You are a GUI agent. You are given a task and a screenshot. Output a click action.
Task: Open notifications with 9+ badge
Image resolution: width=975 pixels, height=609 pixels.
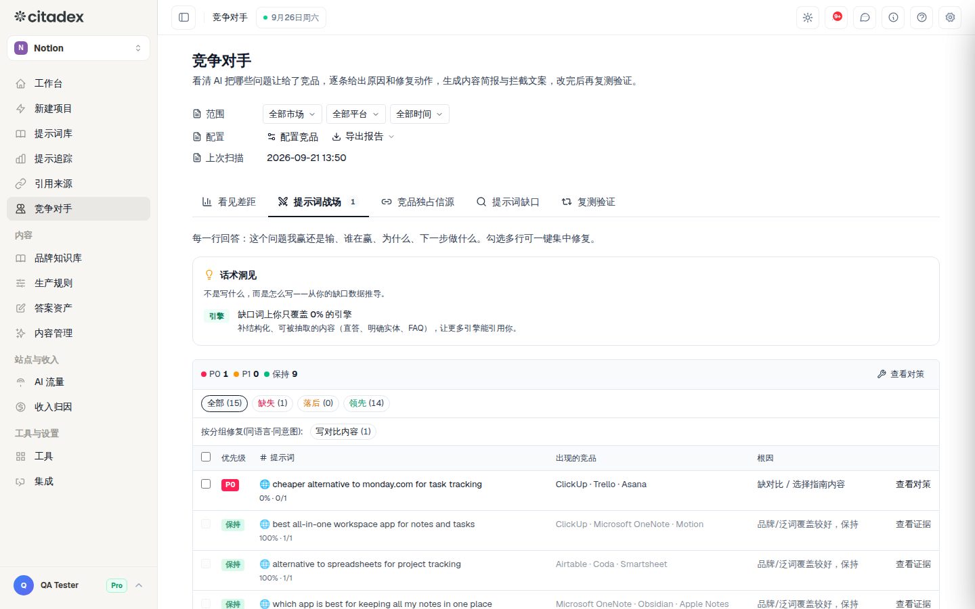coord(836,18)
